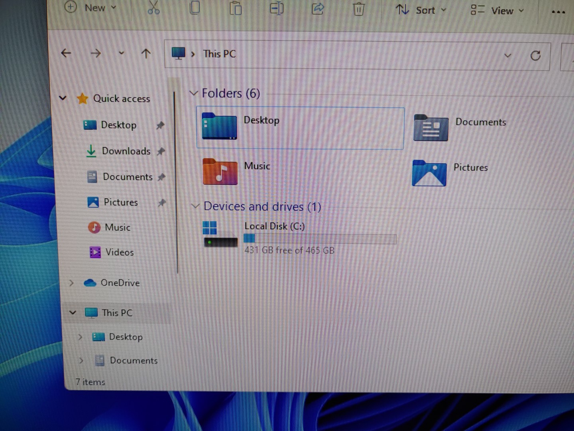574x431 pixels.
Task: Click the Folders (6) group header
Action: [231, 93]
